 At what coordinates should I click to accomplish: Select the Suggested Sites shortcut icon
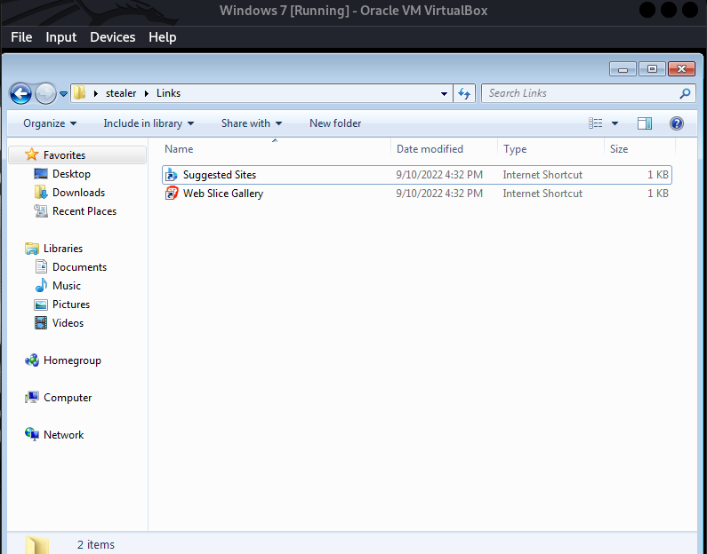[172, 175]
